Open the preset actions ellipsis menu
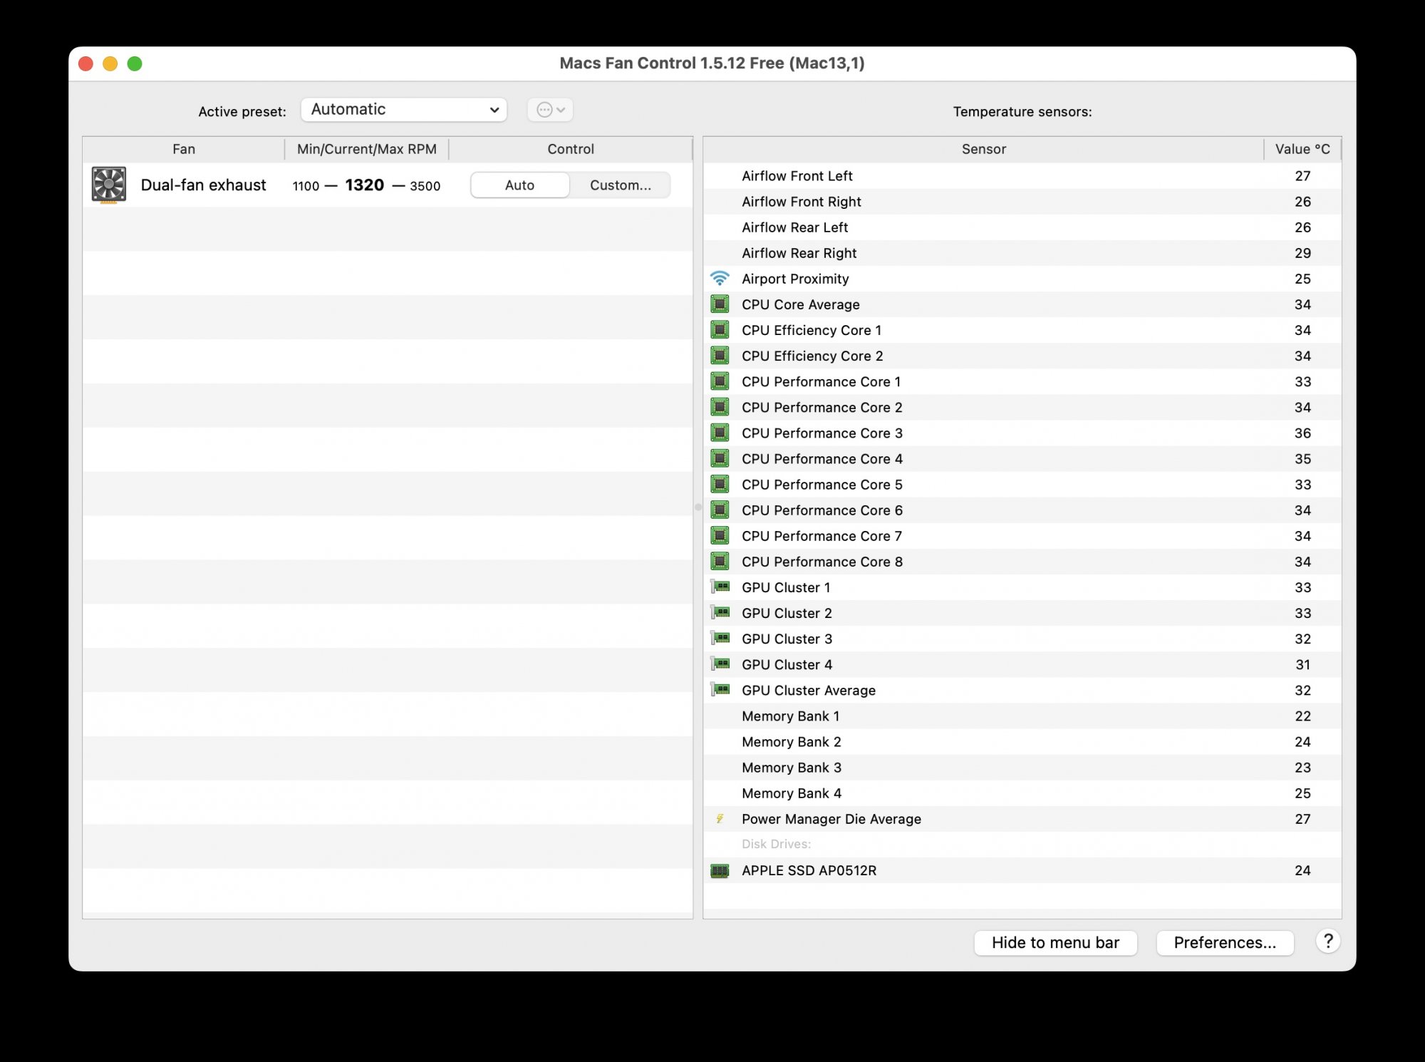 [x=550, y=110]
